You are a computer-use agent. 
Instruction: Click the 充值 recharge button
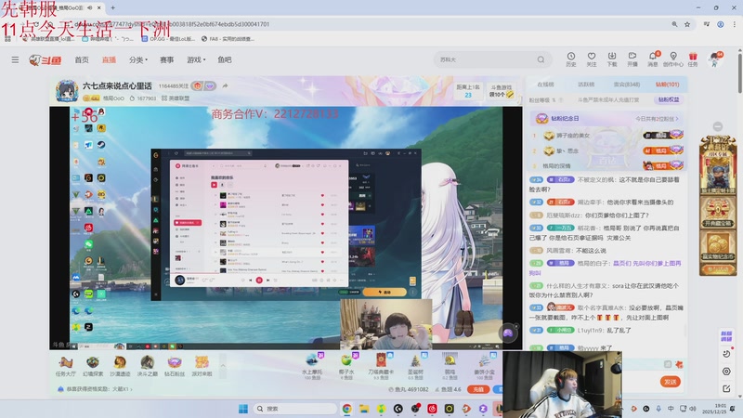point(478,389)
